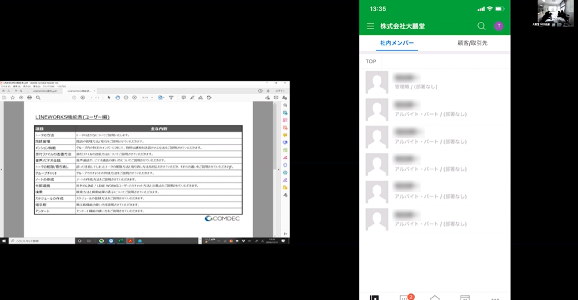This screenshot has height=300, width=578.
Task: Open the Windows Start menu
Action: click(4, 241)
